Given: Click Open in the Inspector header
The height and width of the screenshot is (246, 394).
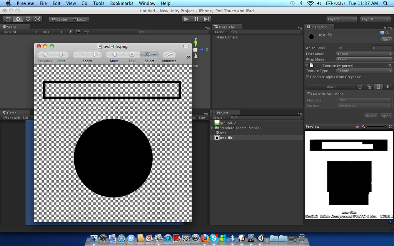Looking at the screenshot, I should [x=387, y=39].
